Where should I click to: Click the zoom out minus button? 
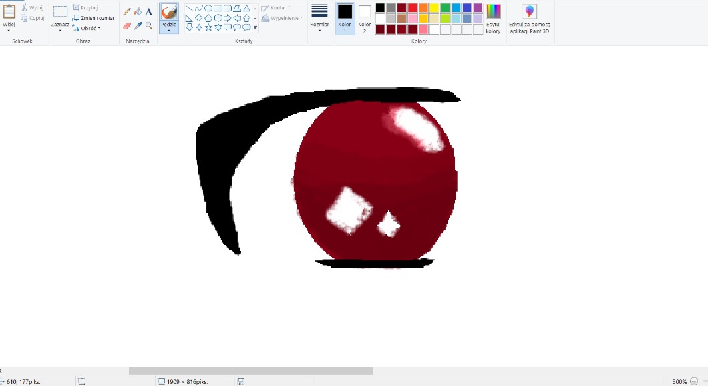[694, 381]
